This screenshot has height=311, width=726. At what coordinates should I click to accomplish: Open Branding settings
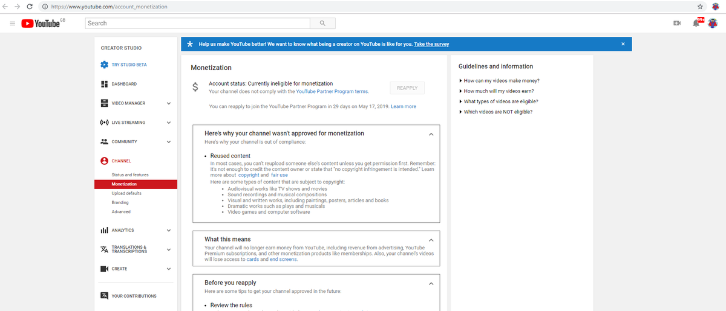point(120,202)
